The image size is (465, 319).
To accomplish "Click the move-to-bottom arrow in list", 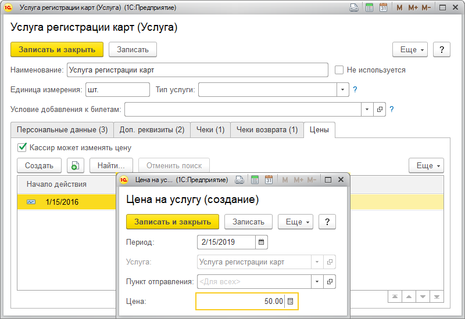I will click(437, 297).
